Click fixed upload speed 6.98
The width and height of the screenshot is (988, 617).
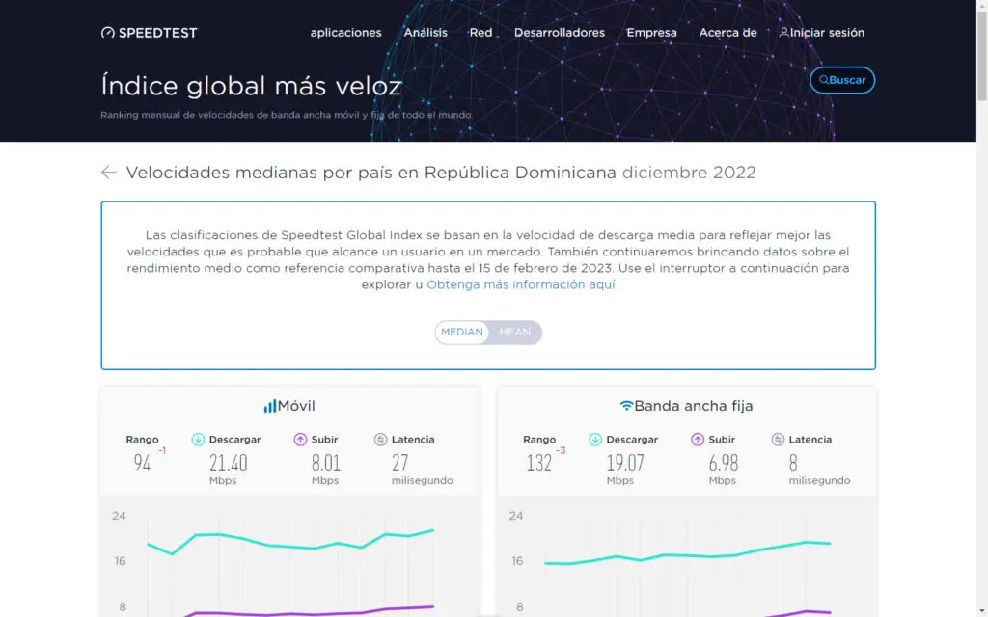(x=724, y=464)
